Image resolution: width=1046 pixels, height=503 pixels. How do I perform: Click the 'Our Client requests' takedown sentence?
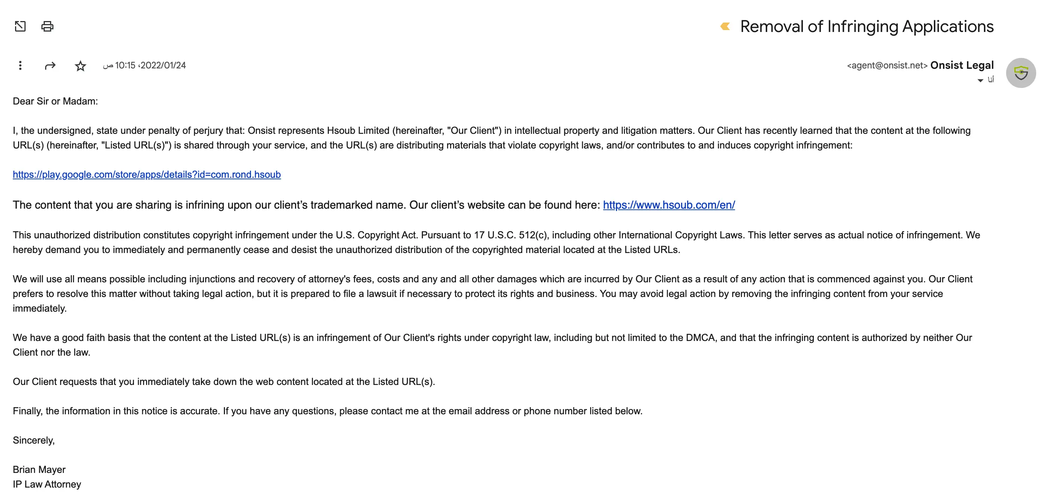coord(224,381)
